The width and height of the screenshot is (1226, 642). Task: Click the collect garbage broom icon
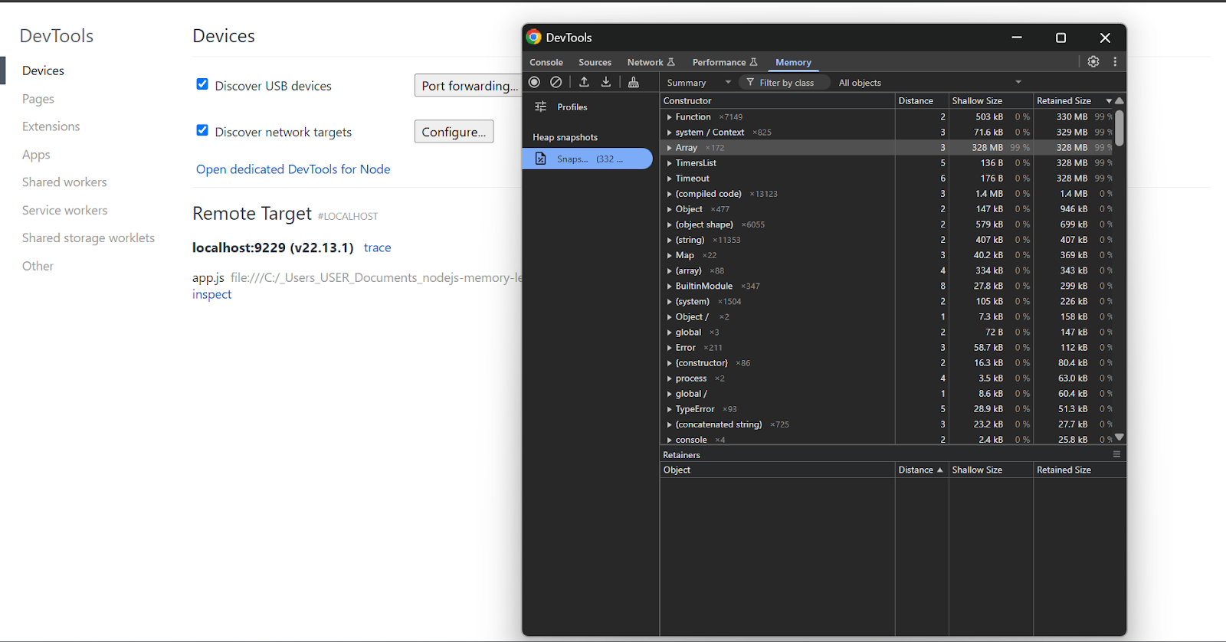pyautogui.click(x=634, y=82)
